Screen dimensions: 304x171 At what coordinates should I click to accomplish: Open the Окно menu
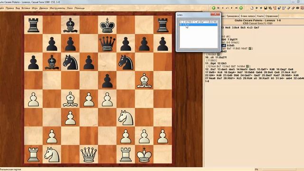pyautogui.click(x=70, y=8)
